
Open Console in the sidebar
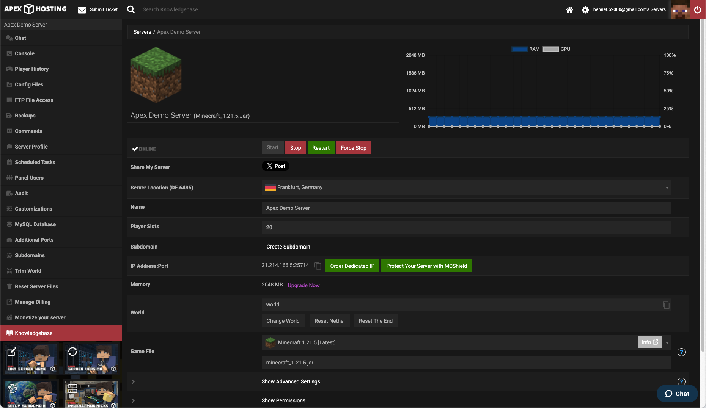(25, 53)
